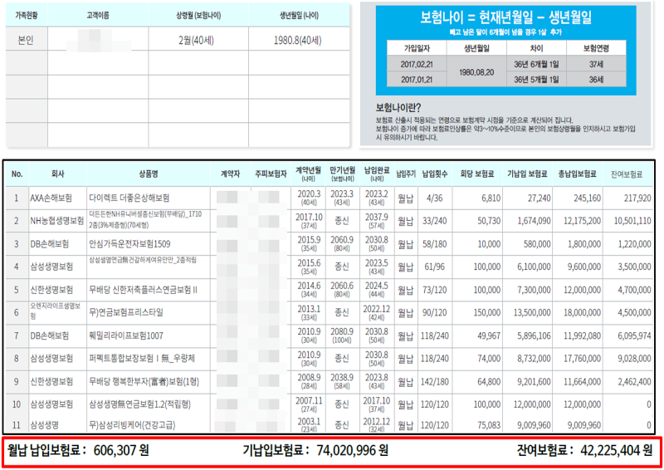Click the 73/120 payment count cell
This screenshot has height=470, width=664.
[434, 290]
